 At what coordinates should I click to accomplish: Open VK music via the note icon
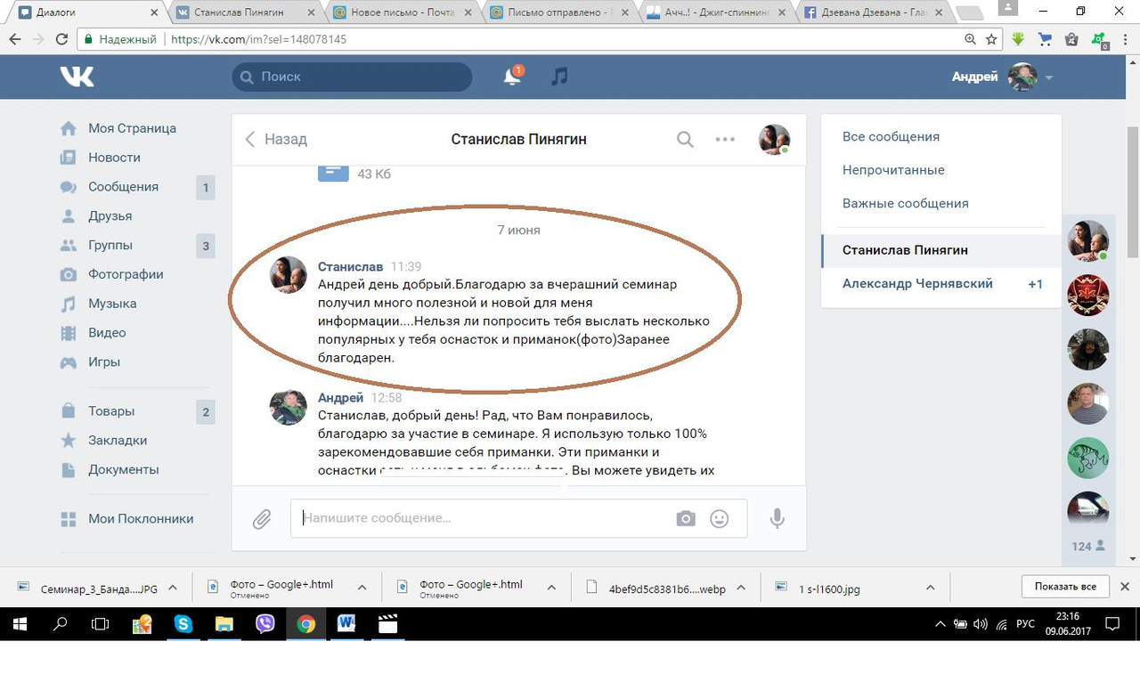click(558, 77)
